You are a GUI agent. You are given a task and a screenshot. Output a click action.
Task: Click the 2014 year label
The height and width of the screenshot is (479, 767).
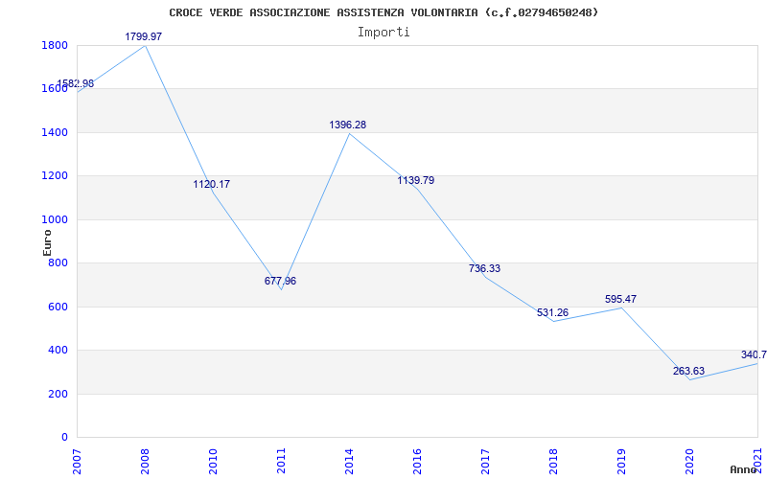click(x=349, y=462)
